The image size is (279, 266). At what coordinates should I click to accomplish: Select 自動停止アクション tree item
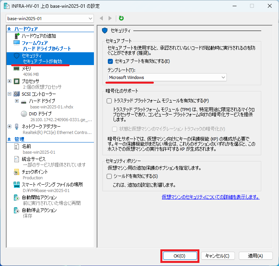point(39,210)
